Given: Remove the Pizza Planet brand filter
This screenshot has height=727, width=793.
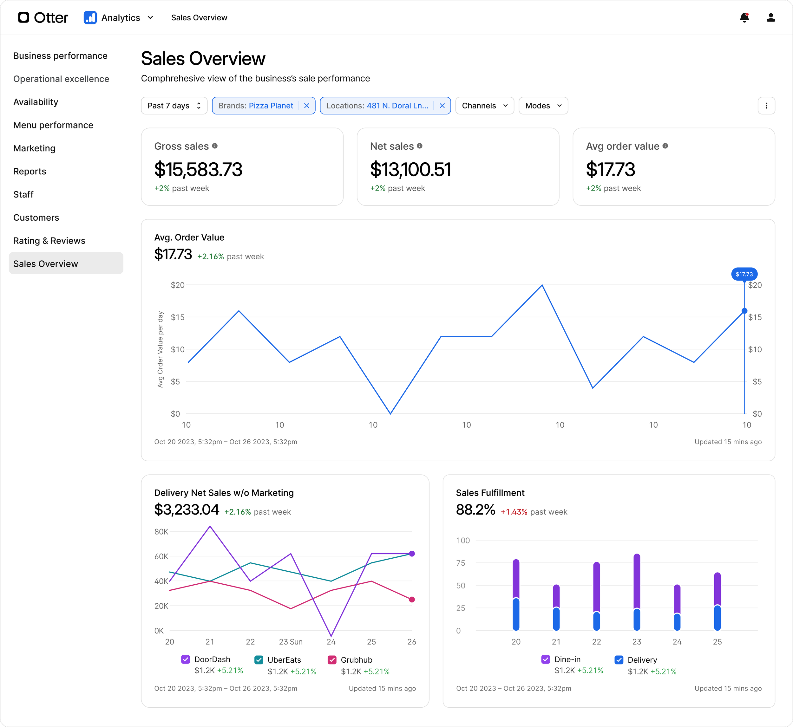Looking at the screenshot, I should click(x=307, y=106).
